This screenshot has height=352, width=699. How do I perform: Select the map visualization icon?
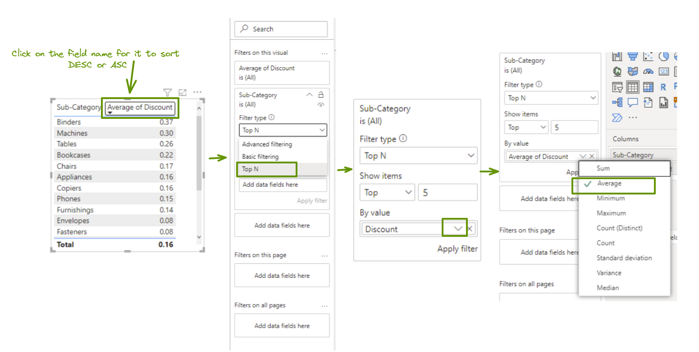[x=617, y=71]
